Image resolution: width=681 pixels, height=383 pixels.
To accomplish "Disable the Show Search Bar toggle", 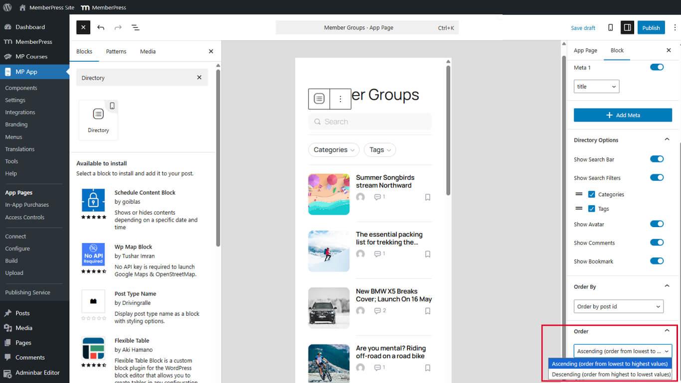I will (x=657, y=159).
